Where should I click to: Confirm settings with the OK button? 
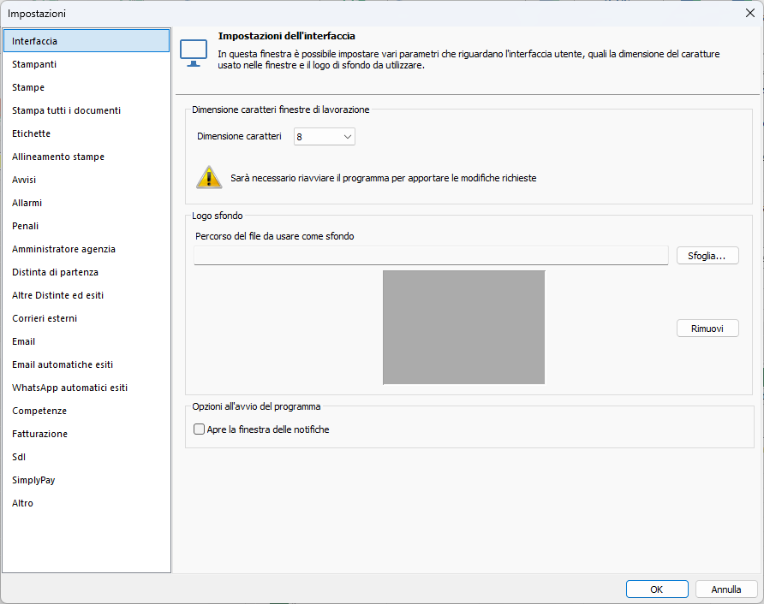(x=656, y=589)
